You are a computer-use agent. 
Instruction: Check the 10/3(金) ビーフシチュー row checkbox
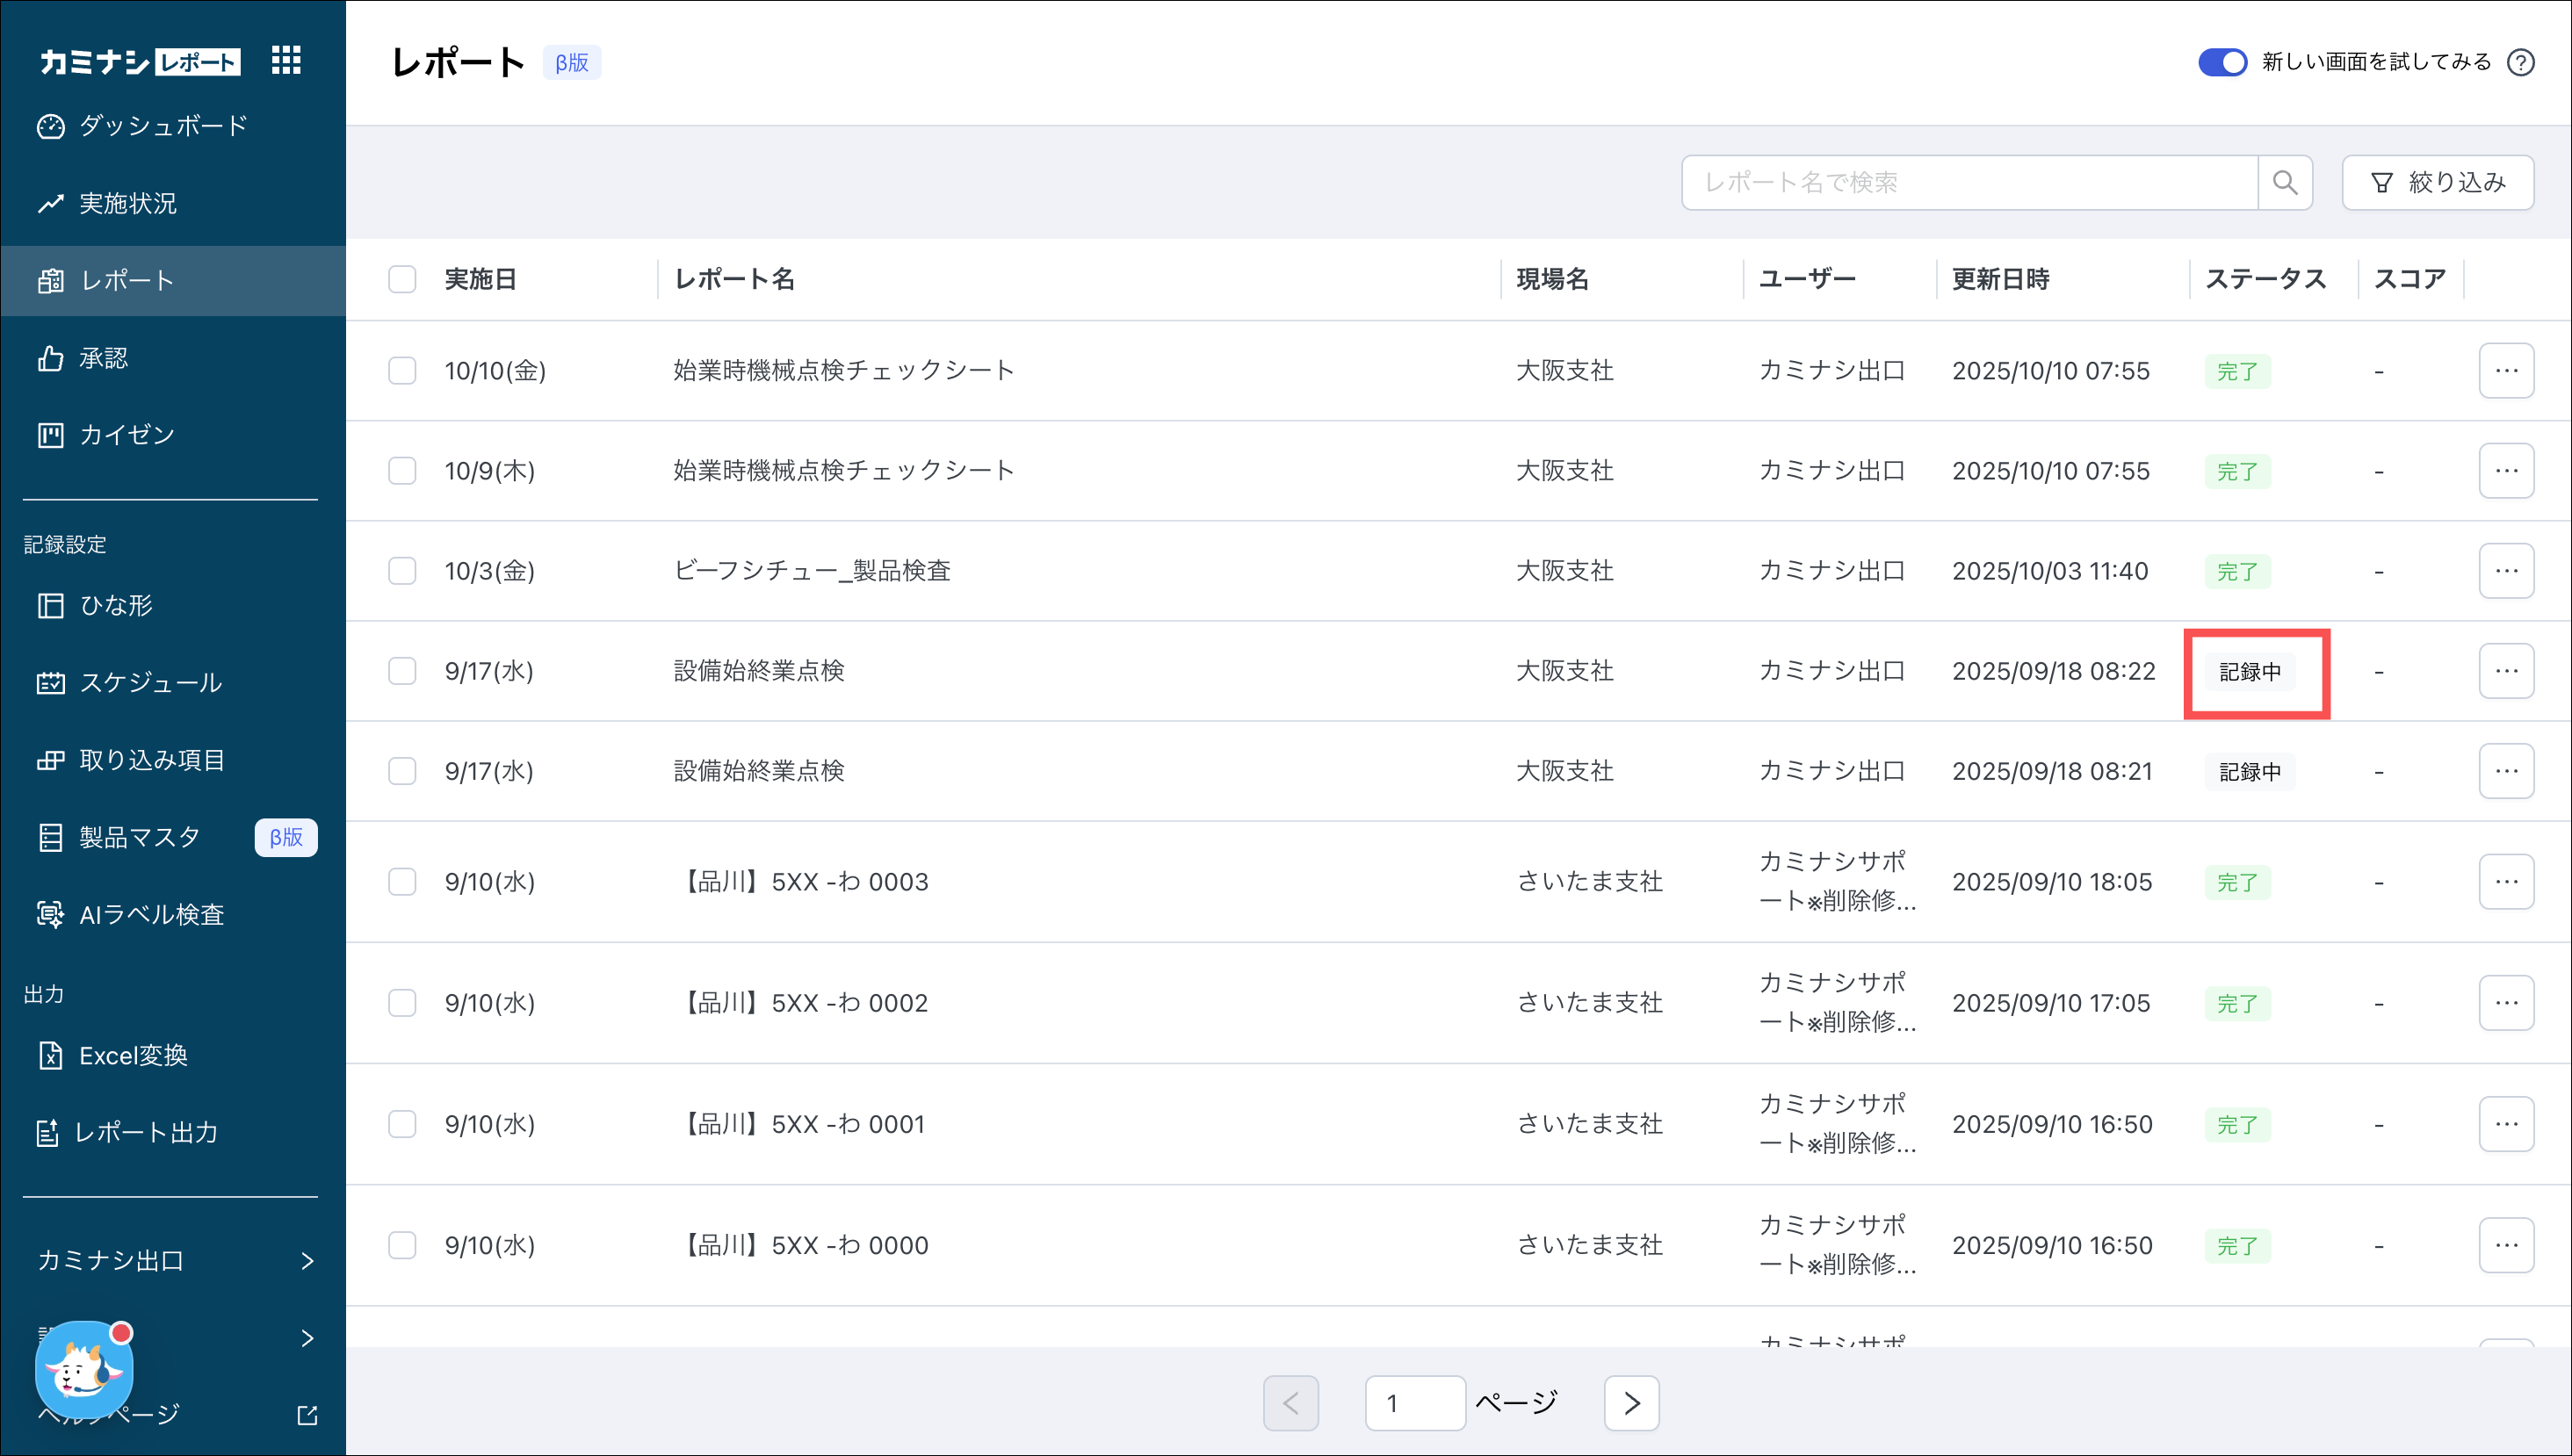[402, 571]
